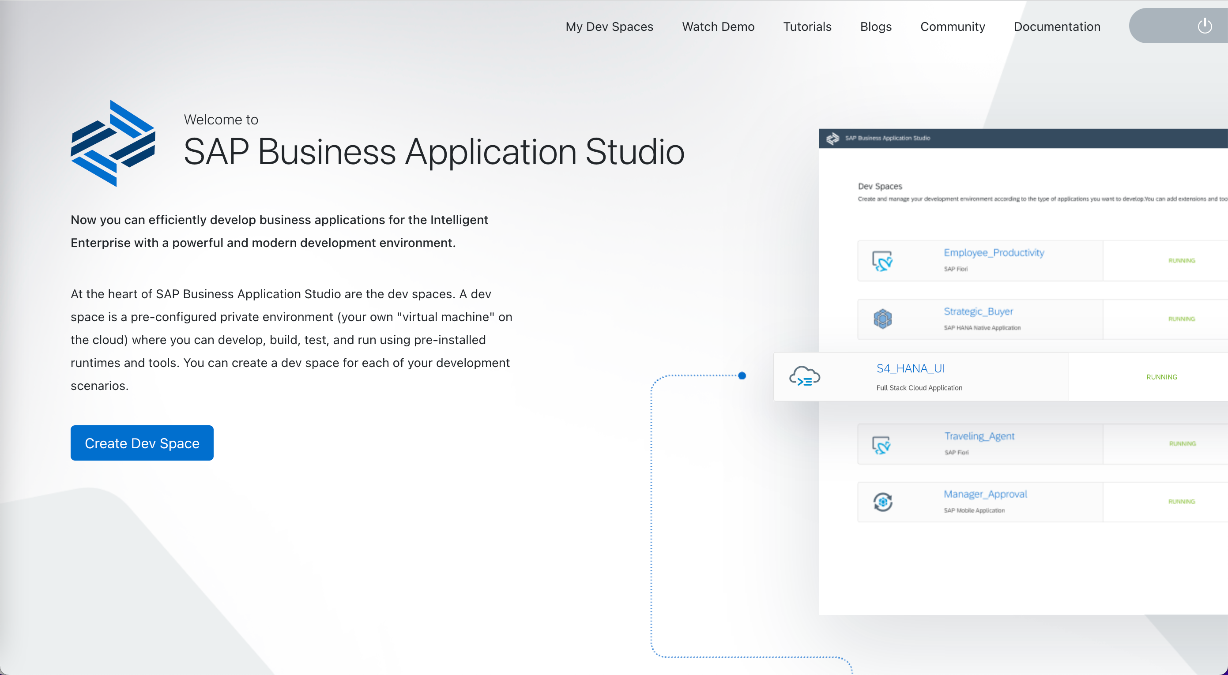This screenshot has height=675, width=1228.
Task: Click the Traveling_Agent SAP Fiori icon
Action: [x=881, y=445]
